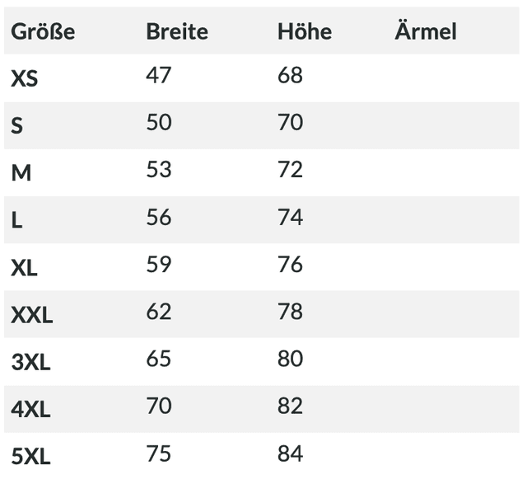Select the S size row label

tap(17, 126)
